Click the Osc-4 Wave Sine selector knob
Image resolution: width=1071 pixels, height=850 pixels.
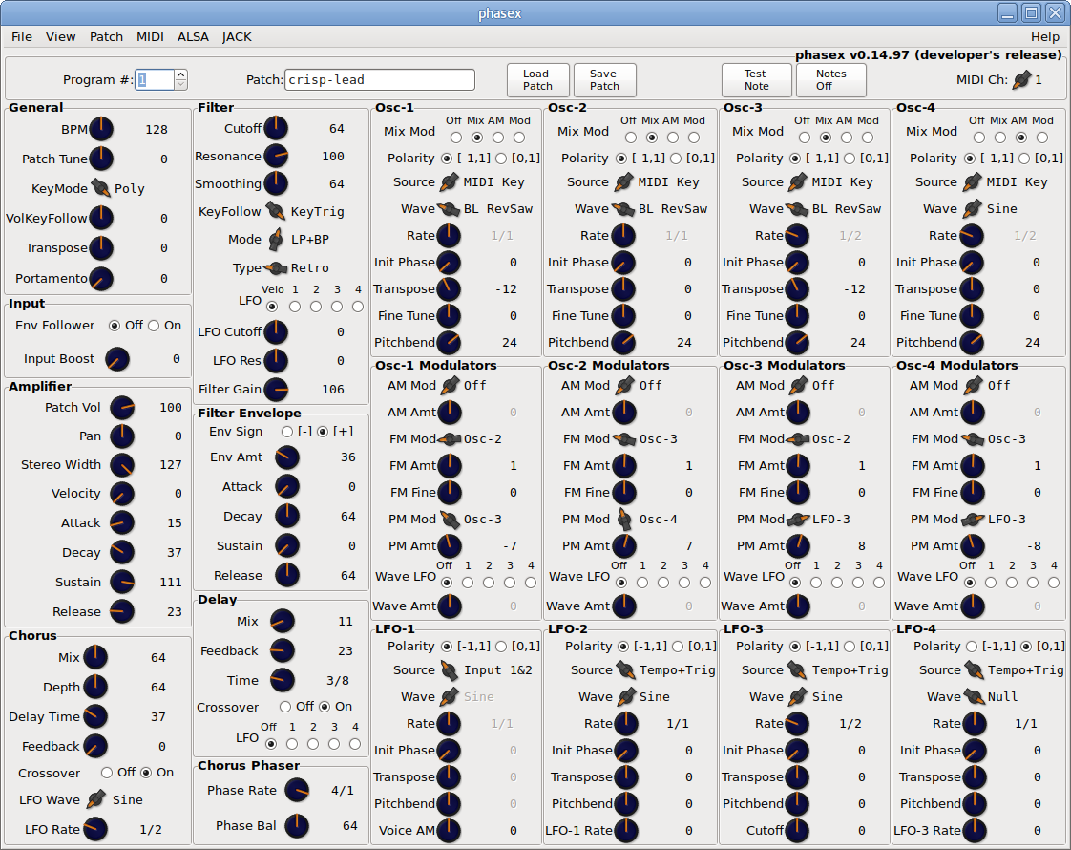972,208
